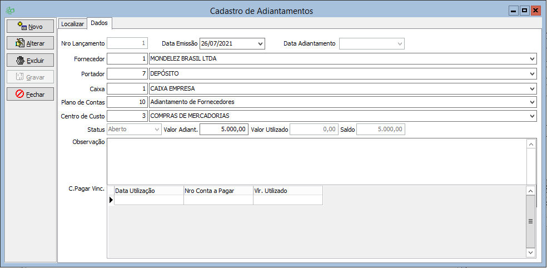Click inside the Observação text area
Viewport: 547px width, 268px height.
pyautogui.click(x=316, y=161)
